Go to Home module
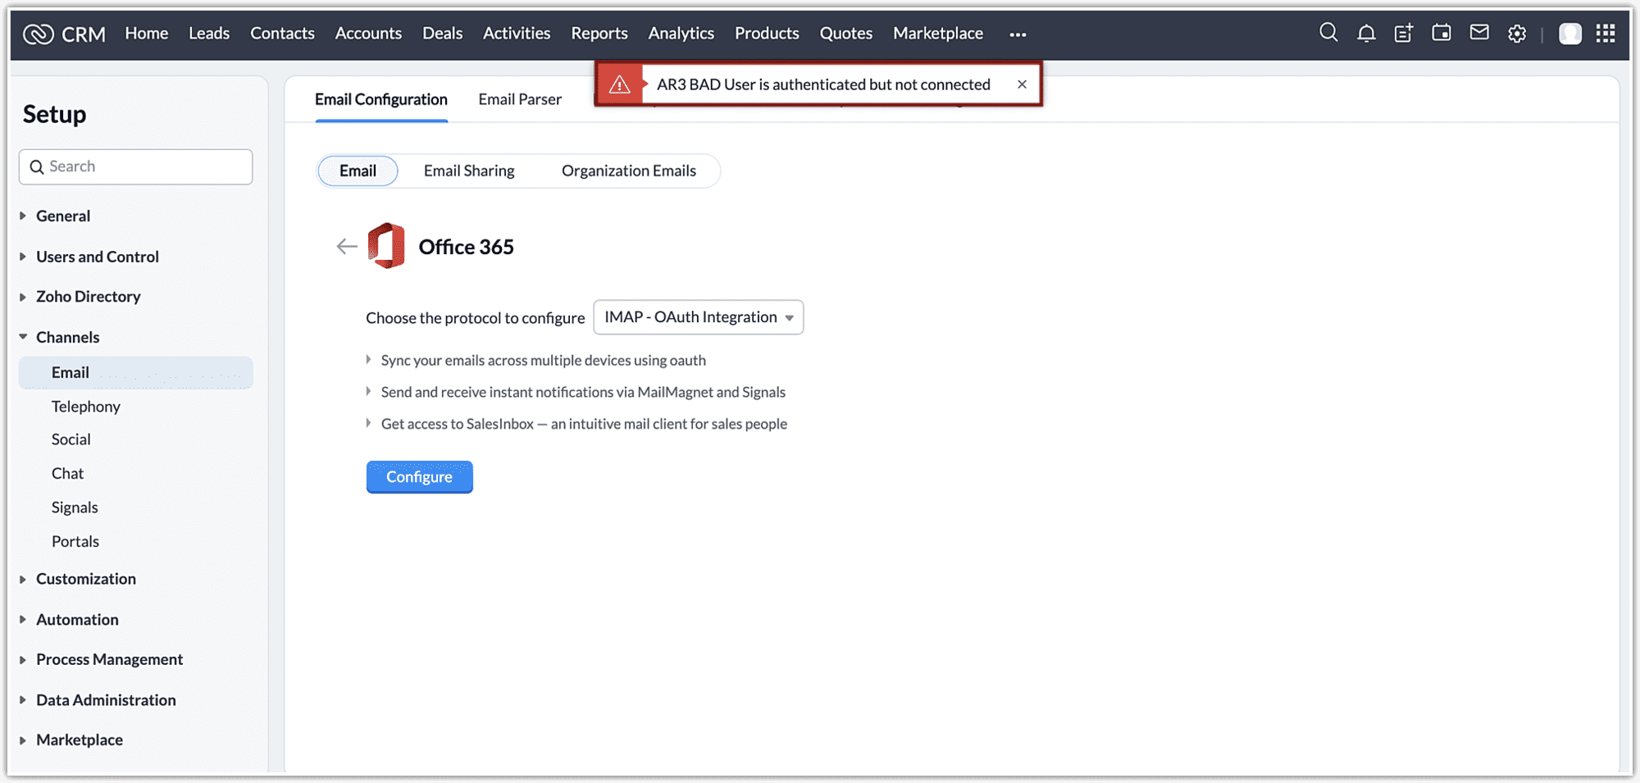Screen dimensions: 1640x783 click(147, 34)
